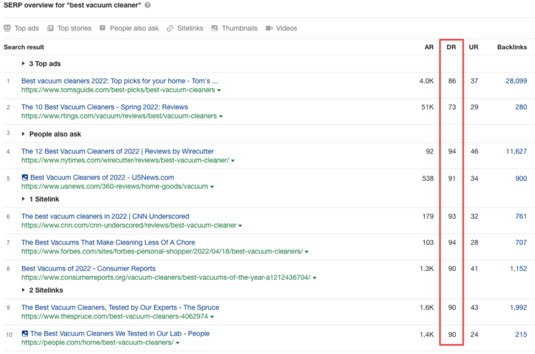Click thumbnail icon beside USNews.com result

[25, 178]
